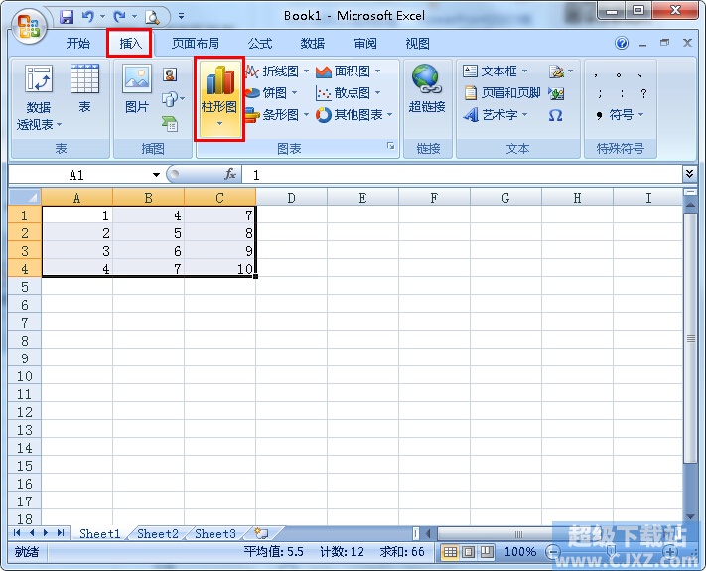The height and width of the screenshot is (571, 706).
Task: Click the 100% zoom level
Action: (x=520, y=552)
